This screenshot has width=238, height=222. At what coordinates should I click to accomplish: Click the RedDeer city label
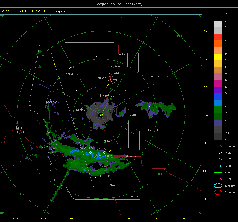(112, 80)
